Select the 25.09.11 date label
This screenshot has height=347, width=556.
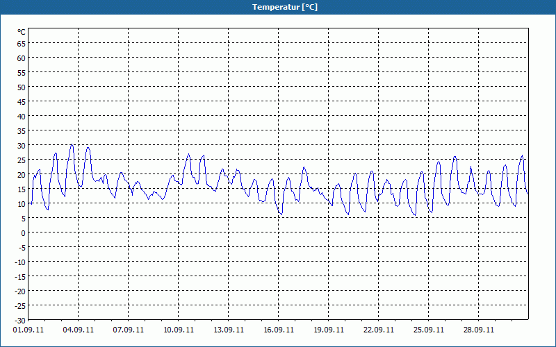click(x=428, y=330)
